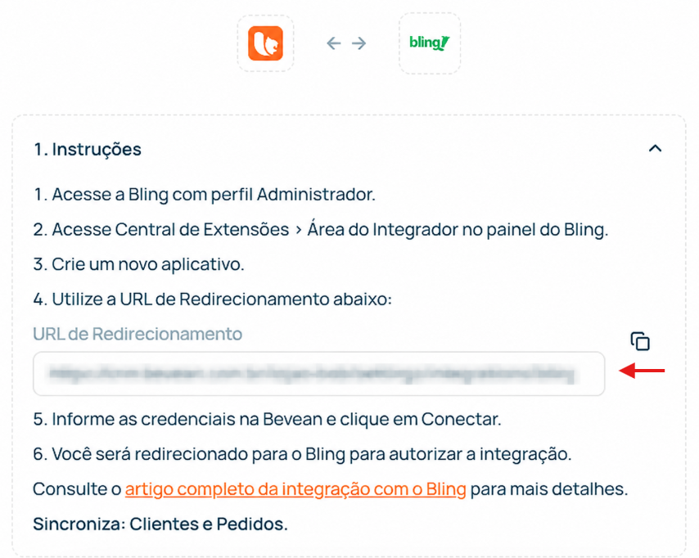Screen dimensions: 699x558
Task: Collapse the Instruções section using the chevron
Action: pyautogui.click(x=655, y=148)
